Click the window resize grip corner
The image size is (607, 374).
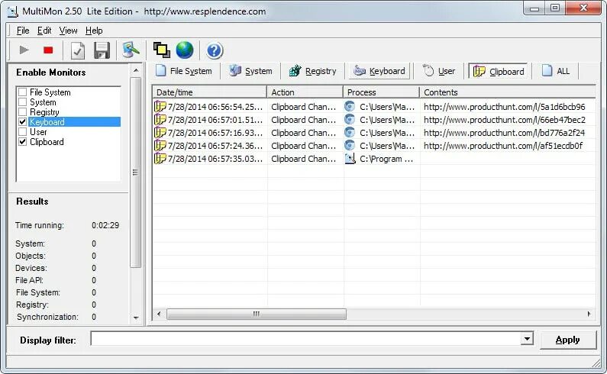click(x=596, y=363)
